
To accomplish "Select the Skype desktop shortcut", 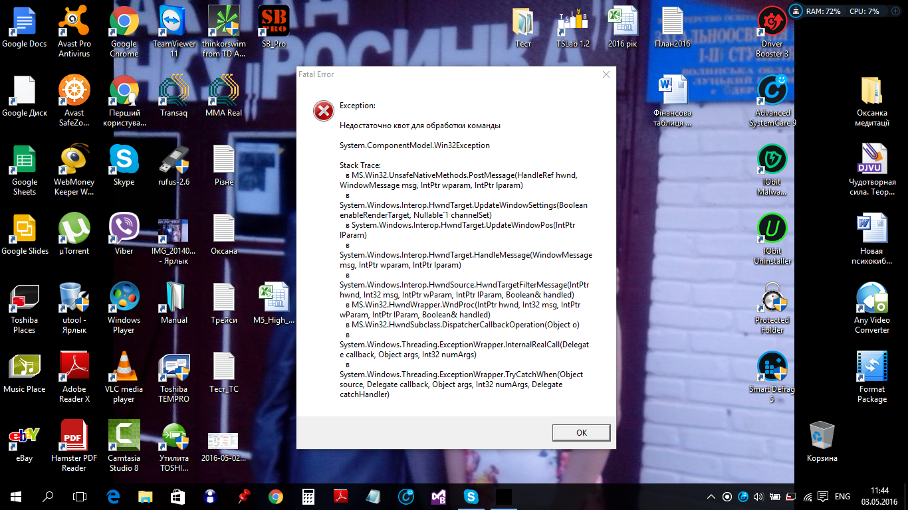I will 124,166.
